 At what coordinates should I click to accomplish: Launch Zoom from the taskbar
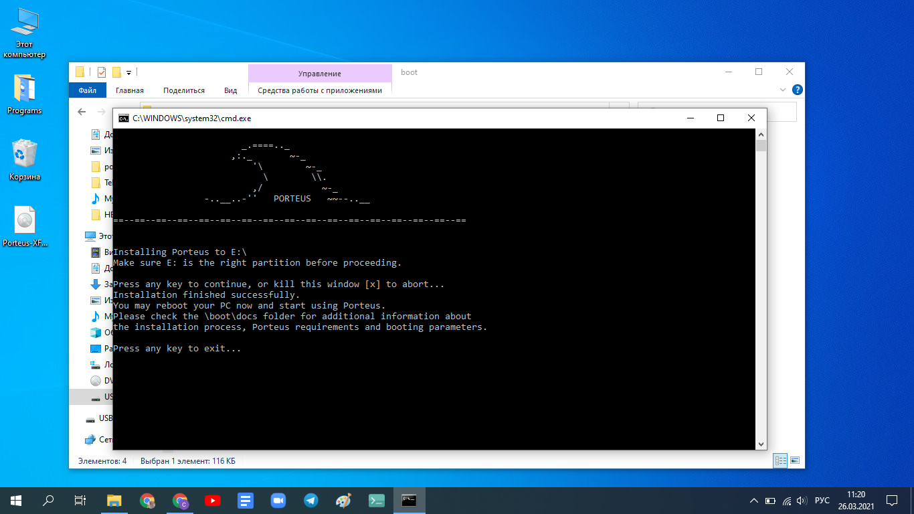pos(278,500)
